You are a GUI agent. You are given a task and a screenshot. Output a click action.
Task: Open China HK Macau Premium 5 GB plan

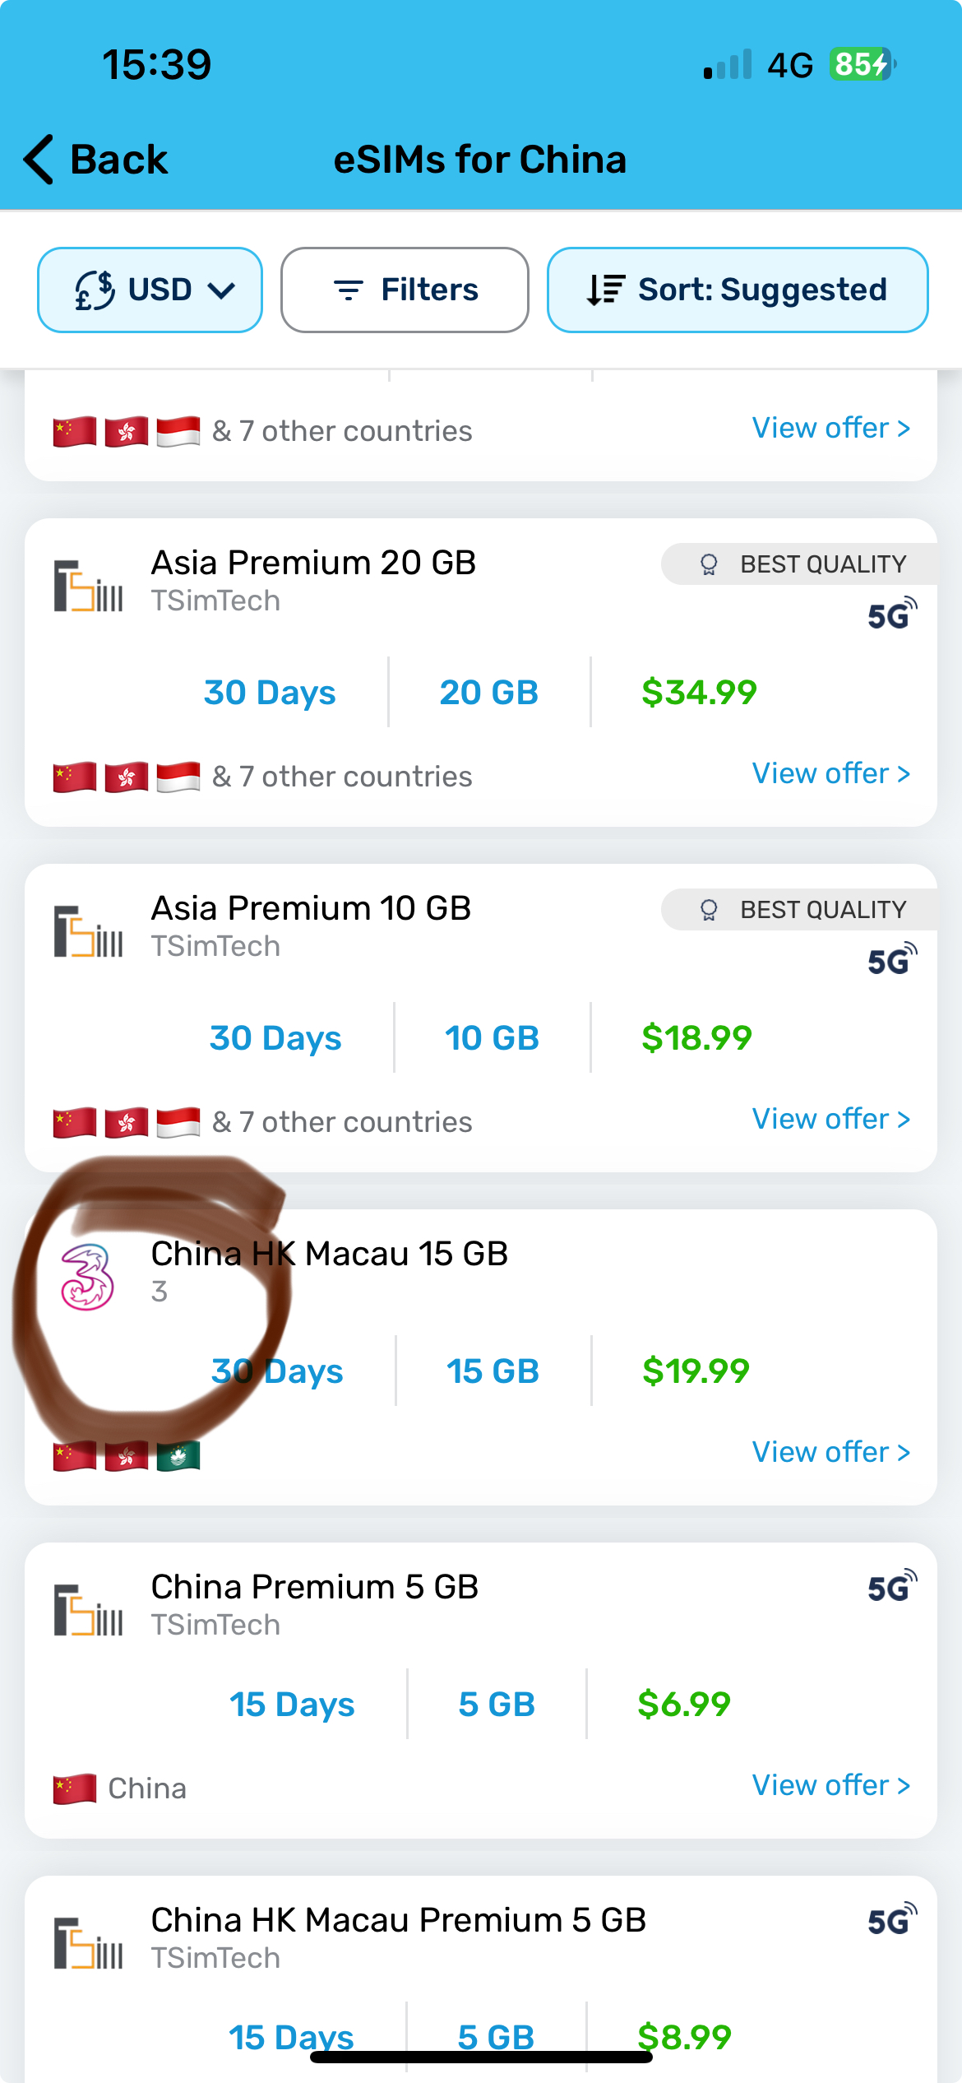(399, 1921)
